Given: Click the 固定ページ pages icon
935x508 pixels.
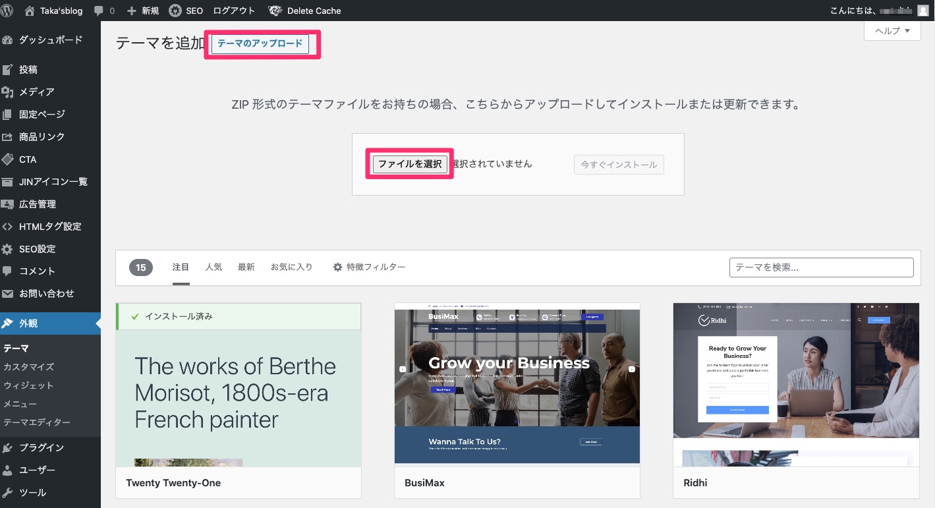Looking at the screenshot, I should [8, 114].
